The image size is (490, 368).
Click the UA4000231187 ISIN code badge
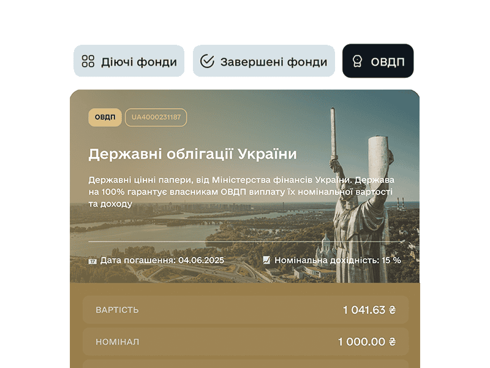[x=156, y=117]
